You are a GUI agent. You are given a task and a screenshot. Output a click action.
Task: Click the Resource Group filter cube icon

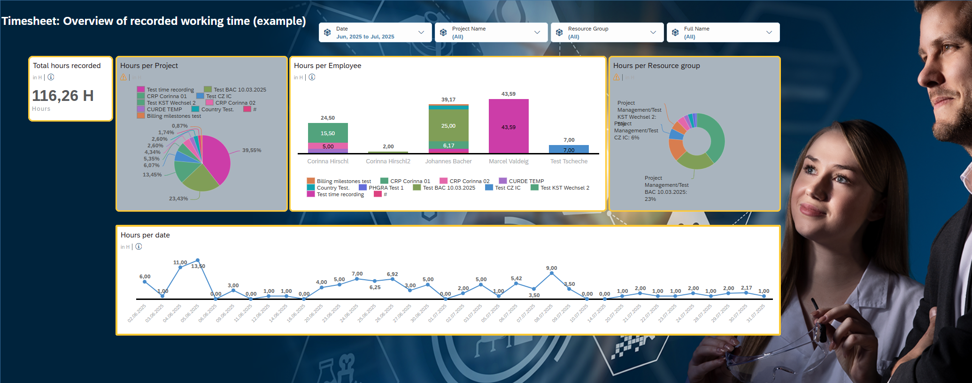point(559,32)
